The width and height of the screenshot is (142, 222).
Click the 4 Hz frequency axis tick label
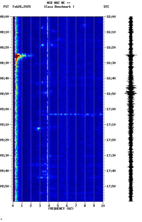click(49, 206)
